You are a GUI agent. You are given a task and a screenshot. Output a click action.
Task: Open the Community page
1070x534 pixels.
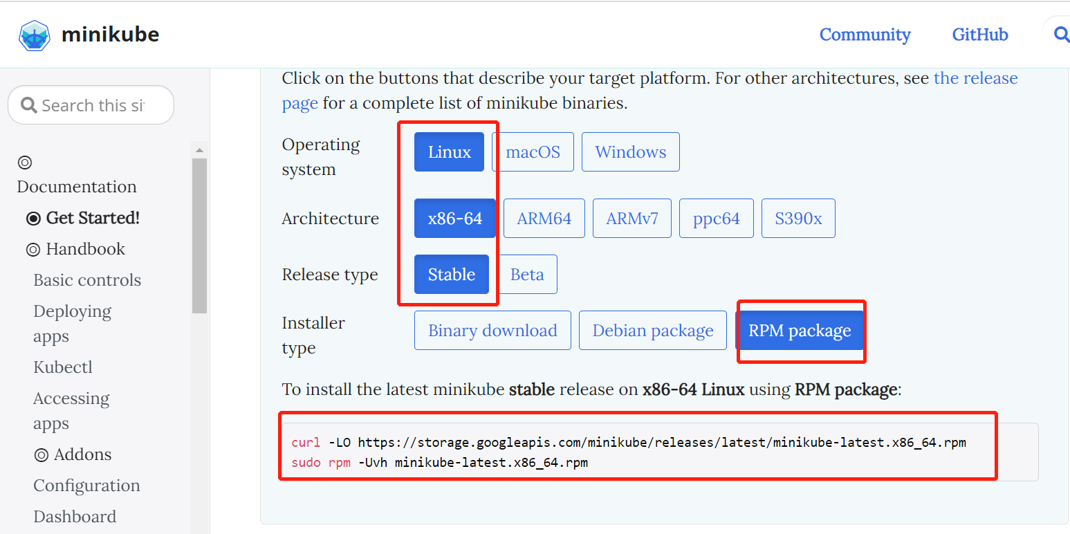click(865, 34)
